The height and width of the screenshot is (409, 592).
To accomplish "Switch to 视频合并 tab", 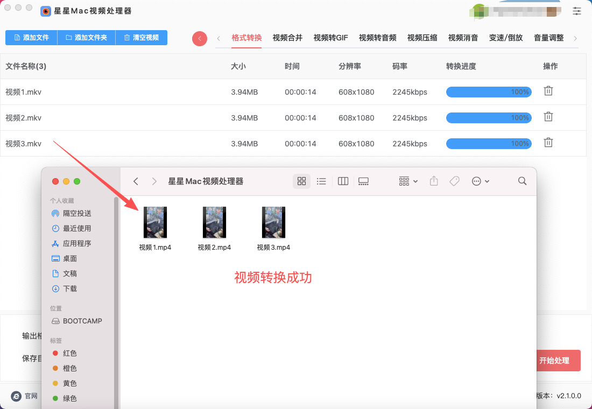I will (x=288, y=38).
